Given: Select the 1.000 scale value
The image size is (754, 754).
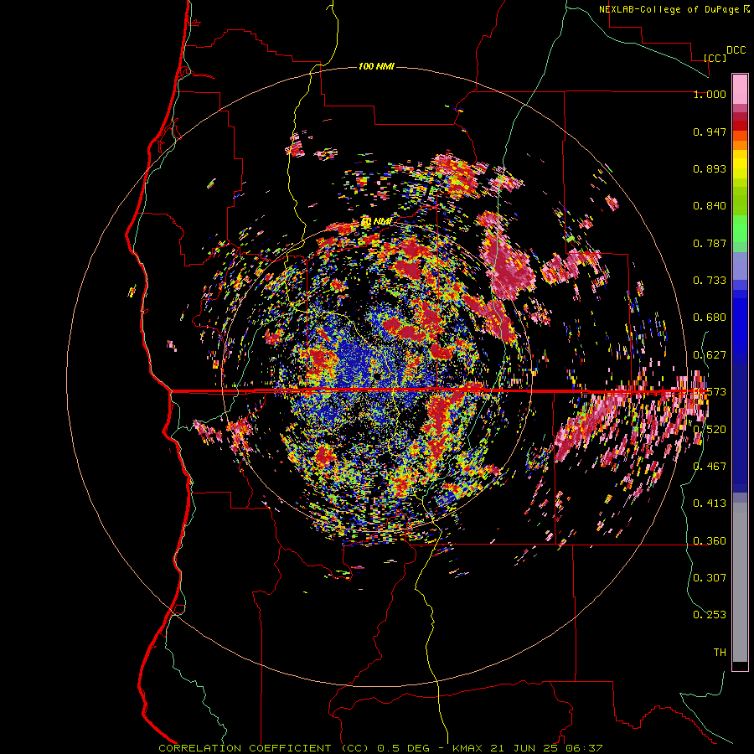Looking at the screenshot, I should click(x=710, y=94).
